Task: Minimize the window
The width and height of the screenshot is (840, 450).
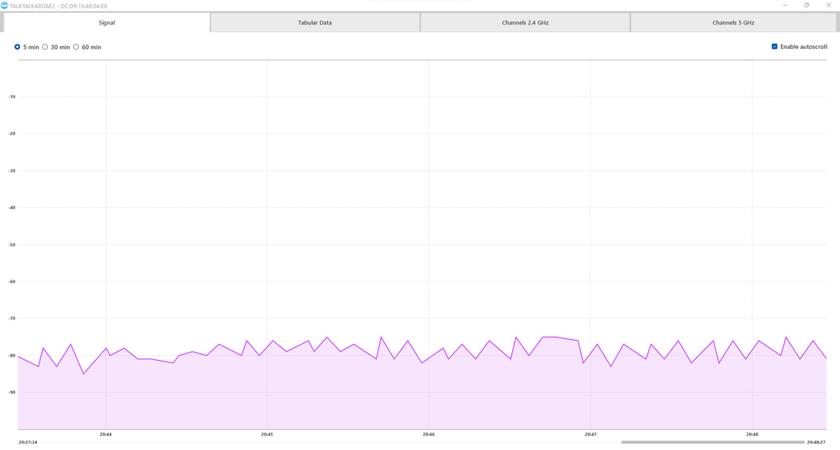Action: tap(785, 5)
